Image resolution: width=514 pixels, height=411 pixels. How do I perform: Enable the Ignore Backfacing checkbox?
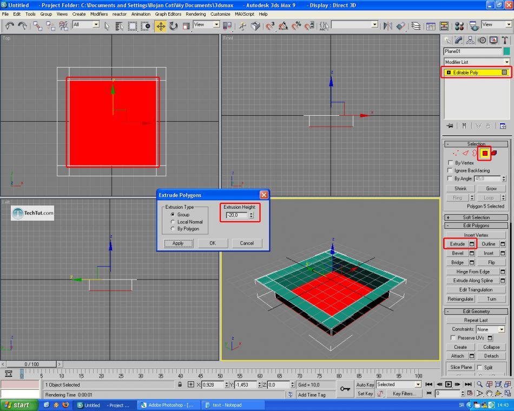450,170
